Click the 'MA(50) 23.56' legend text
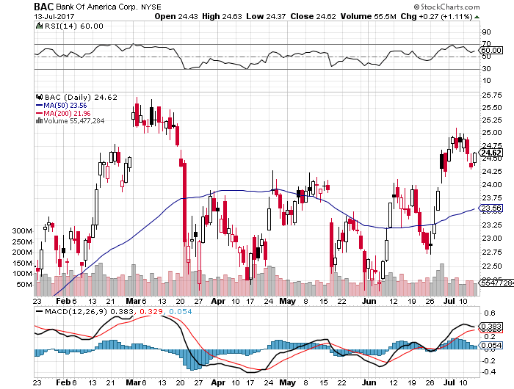This screenshot has width=514, height=389. 65,106
